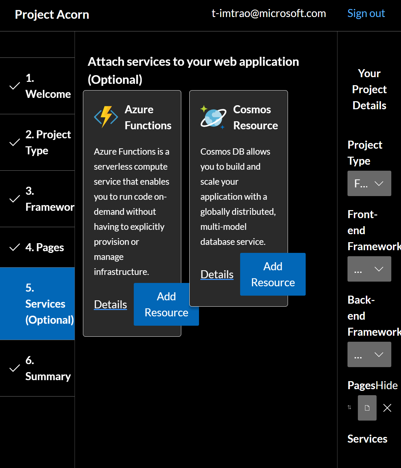Click the reorder arrows icon beside page

tap(349, 407)
